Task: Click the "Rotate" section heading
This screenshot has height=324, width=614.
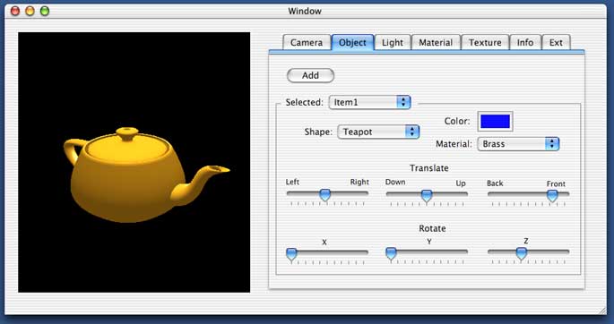Action: pos(432,228)
